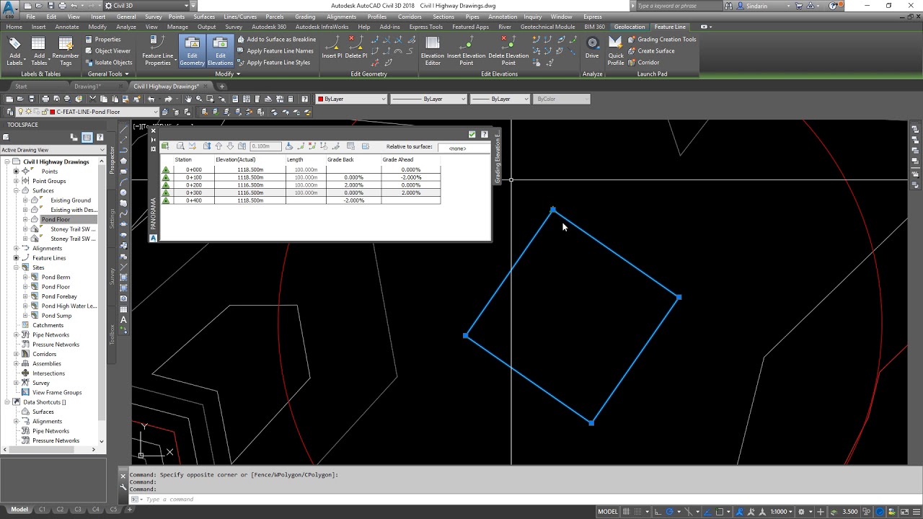Open the Quick Profile tool
This screenshot has width=923, height=519.
[x=616, y=50]
